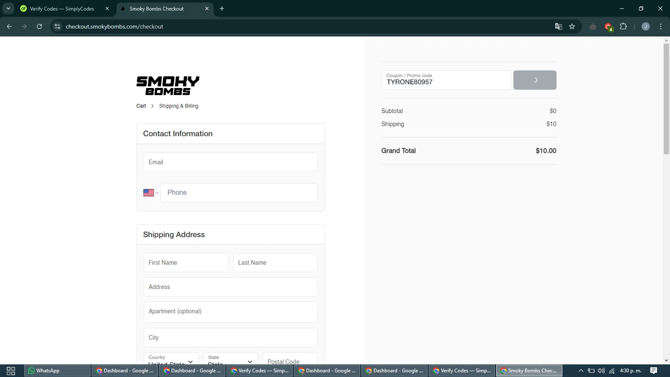The image size is (670, 377).
Task: Click the Contact Information heading
Action: coord(178,134)
